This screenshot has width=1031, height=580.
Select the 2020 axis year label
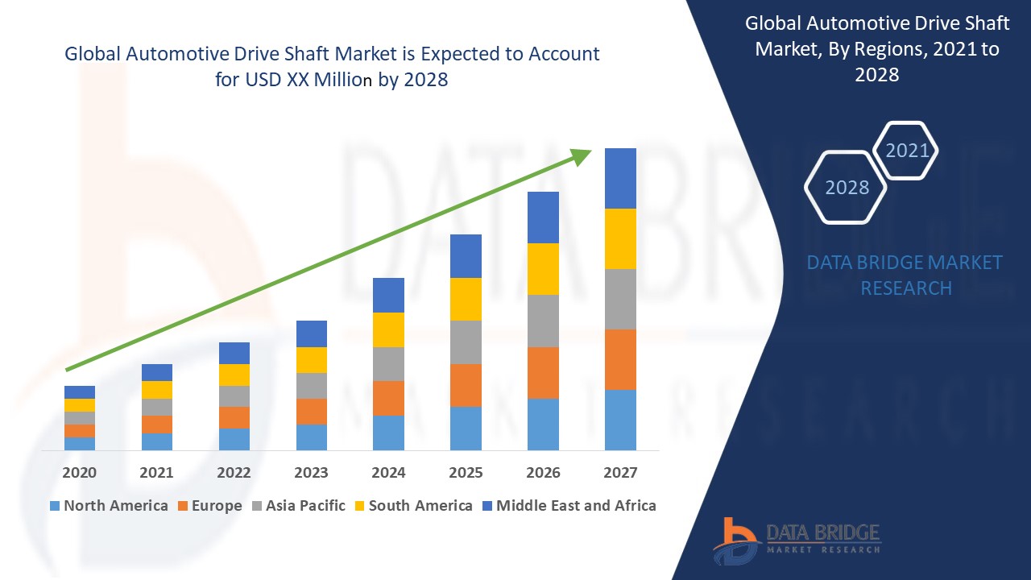point(78,474)
